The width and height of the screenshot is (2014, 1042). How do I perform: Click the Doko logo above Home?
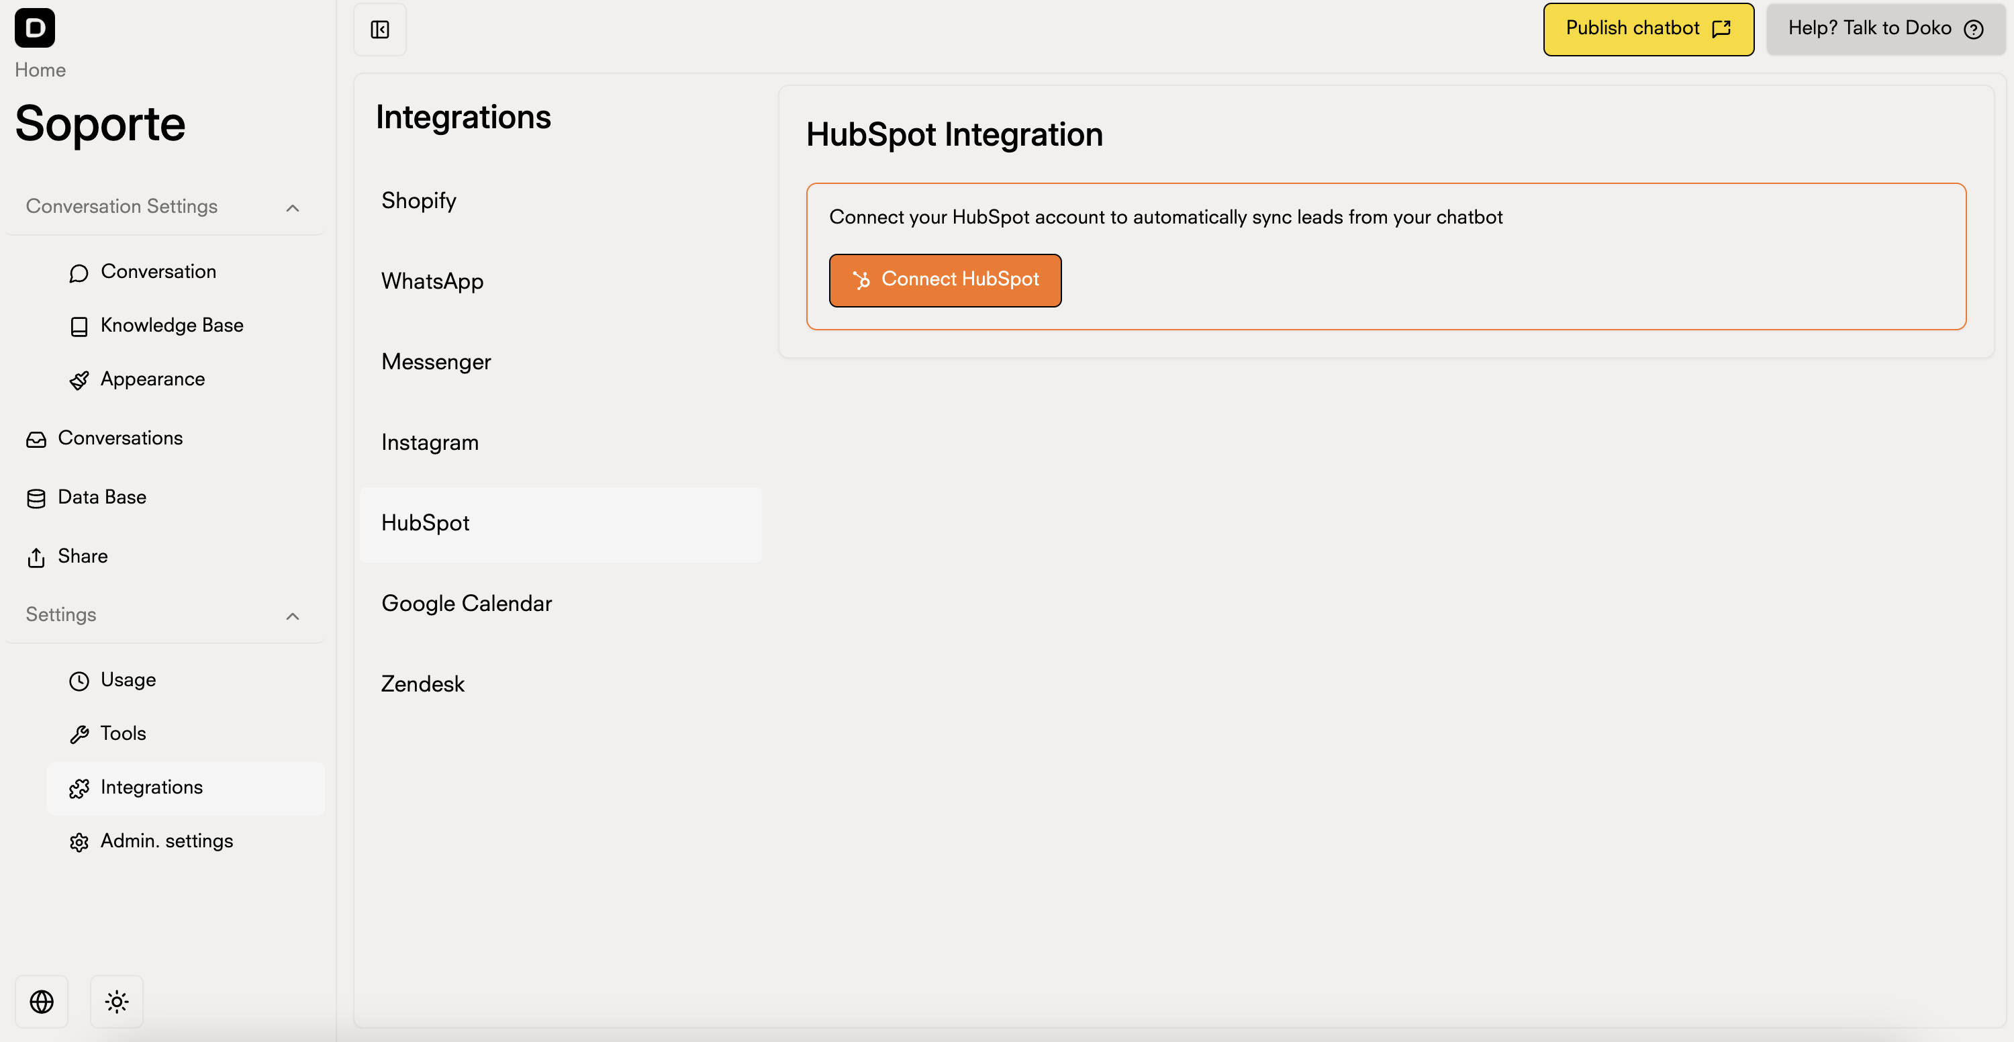(x=34, y=28)
